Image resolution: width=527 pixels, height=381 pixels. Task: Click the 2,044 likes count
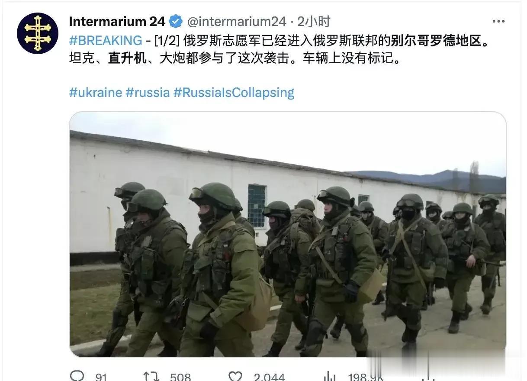tap(269, 377)
